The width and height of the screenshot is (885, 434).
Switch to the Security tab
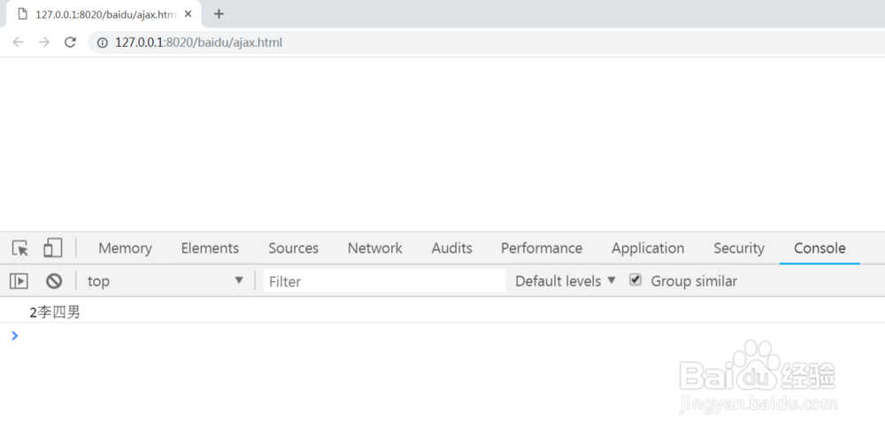pyautogui.click(x=739, y=248)
